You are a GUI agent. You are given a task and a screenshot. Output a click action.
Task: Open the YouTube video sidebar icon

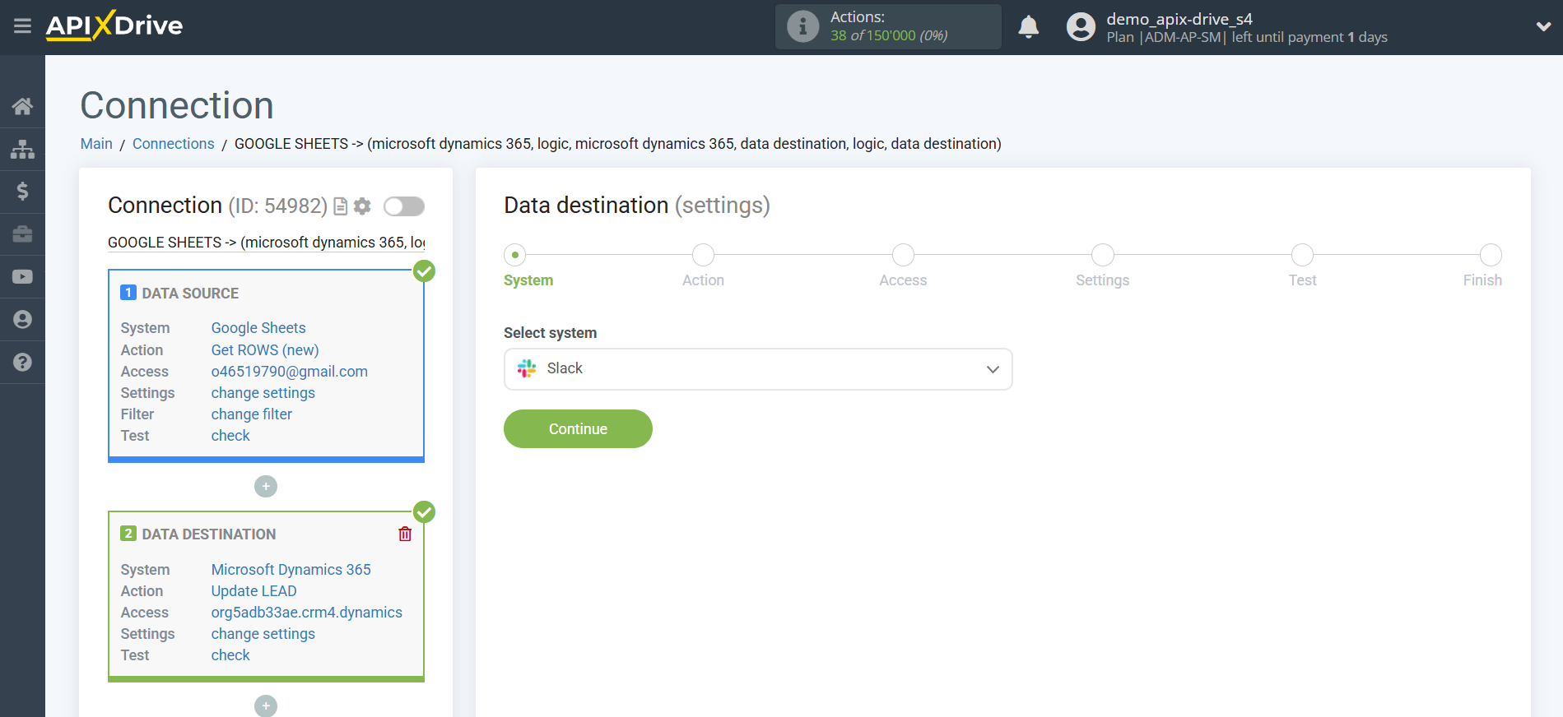click(x=22, y=277)
